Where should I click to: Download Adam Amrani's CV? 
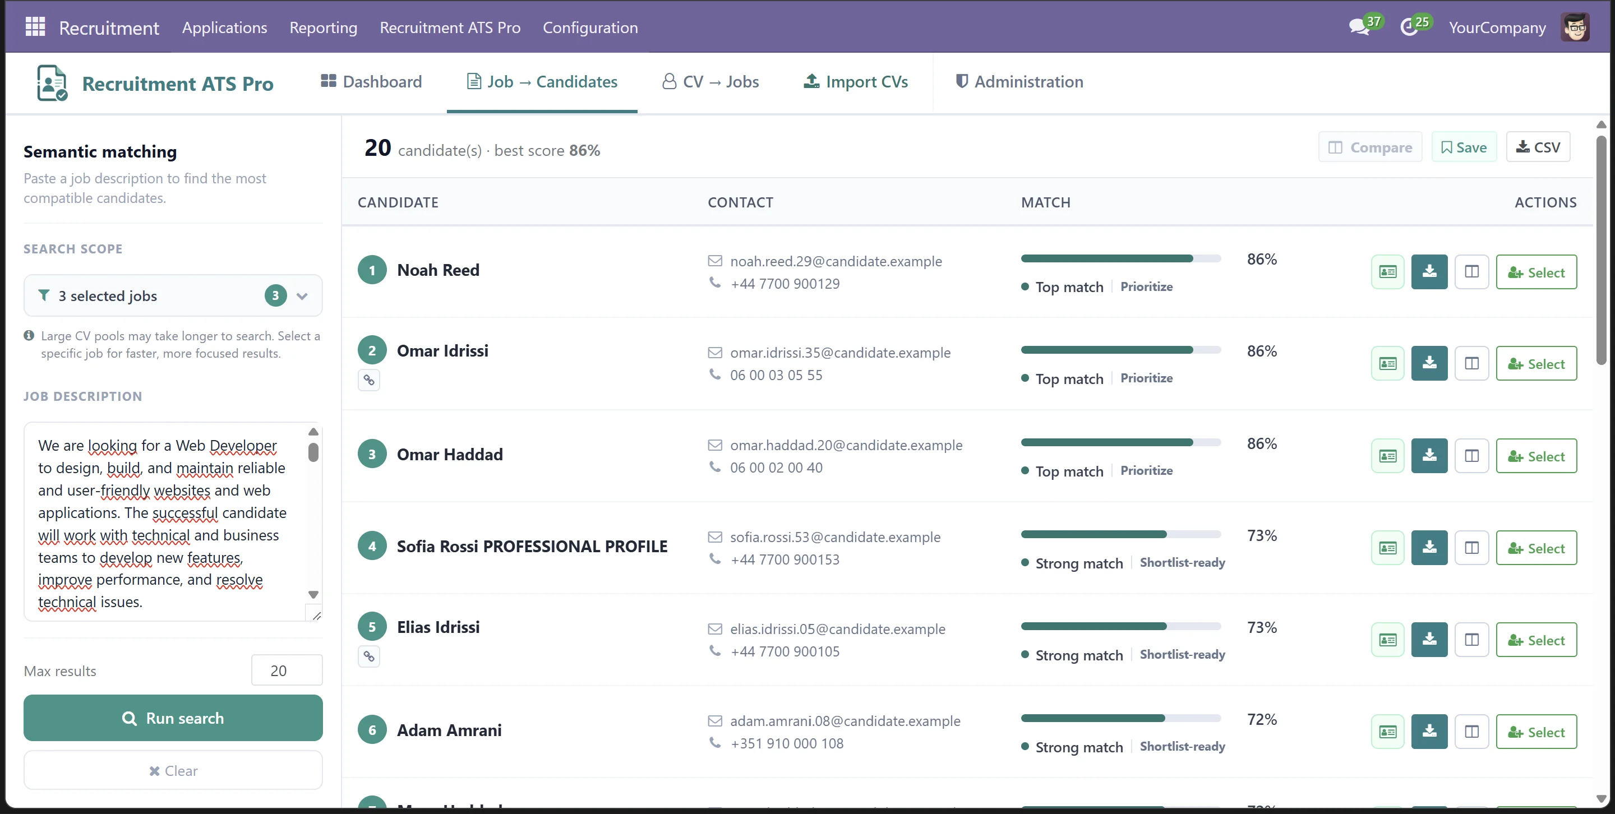tap(1429, 731)
